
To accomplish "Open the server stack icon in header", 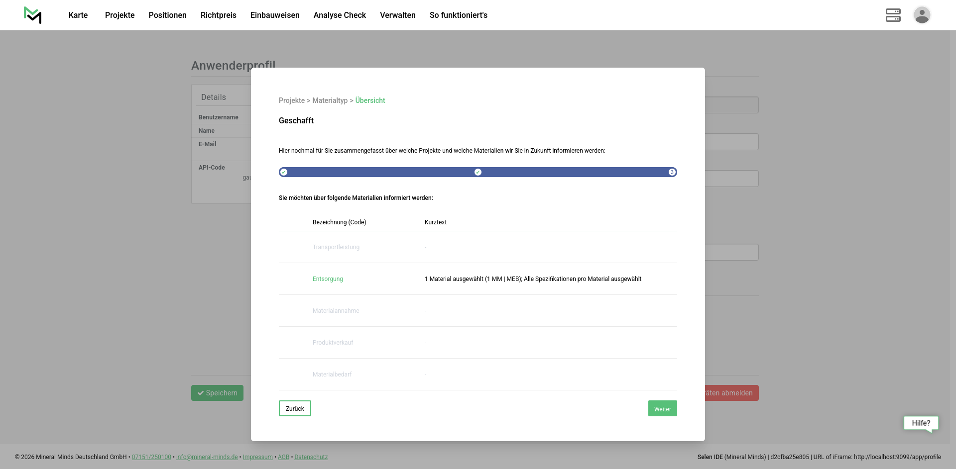I will pyautogui.click(x=893, y=15).
